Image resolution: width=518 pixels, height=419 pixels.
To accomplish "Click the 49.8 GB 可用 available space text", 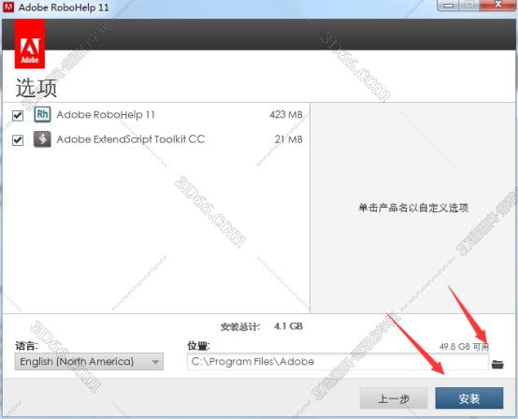I will (464, 347).
